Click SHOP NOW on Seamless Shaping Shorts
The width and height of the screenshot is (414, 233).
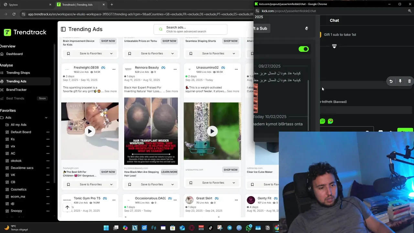coord(231,41)
